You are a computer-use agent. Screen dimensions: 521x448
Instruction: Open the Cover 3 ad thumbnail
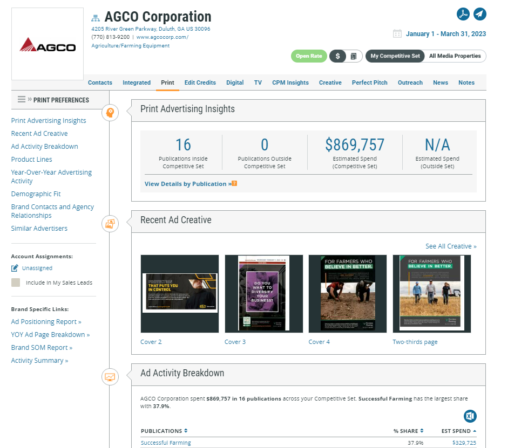coord(264,294)
